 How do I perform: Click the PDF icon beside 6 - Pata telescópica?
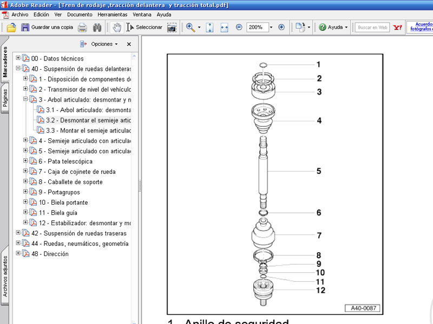33,161
